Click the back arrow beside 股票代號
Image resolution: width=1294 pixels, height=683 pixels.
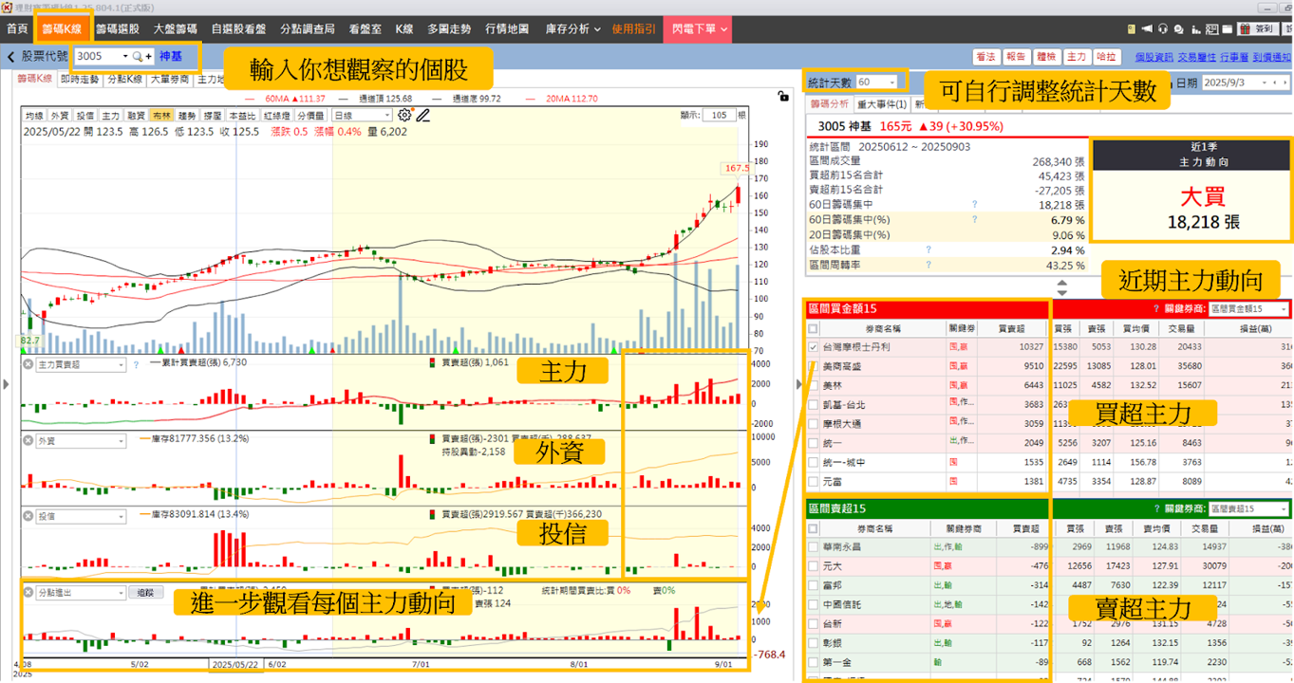click(x=10, y=57)
